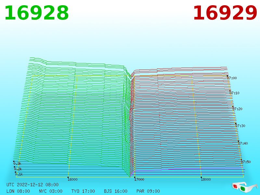Click the 17000 price axis label
The width and height of the screenshot is (260, 195).
click(139, 179)
